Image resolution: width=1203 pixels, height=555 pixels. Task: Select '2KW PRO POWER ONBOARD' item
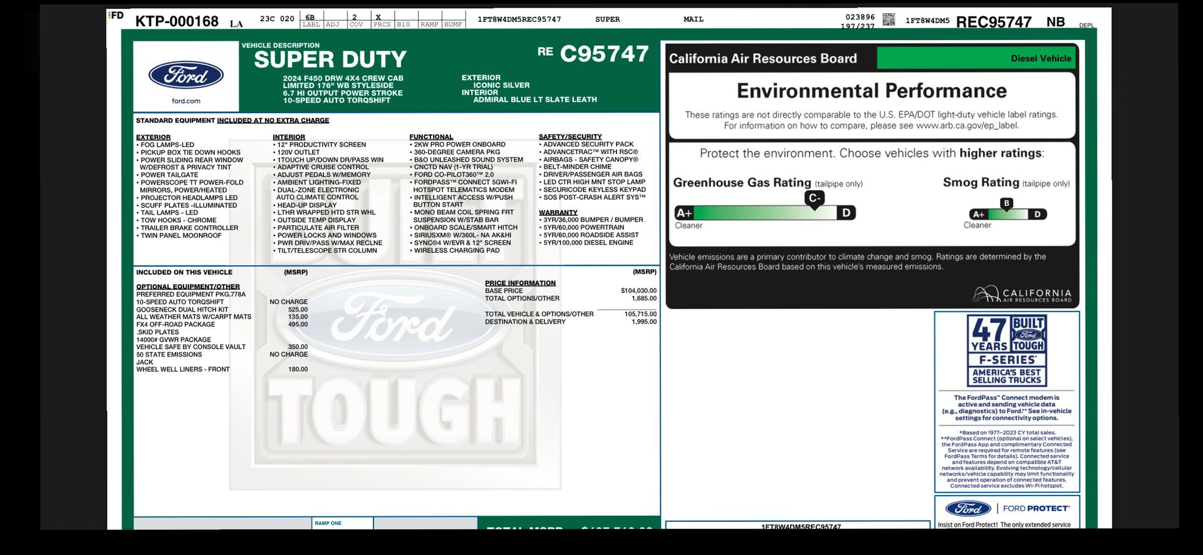[x=459, y=145]
